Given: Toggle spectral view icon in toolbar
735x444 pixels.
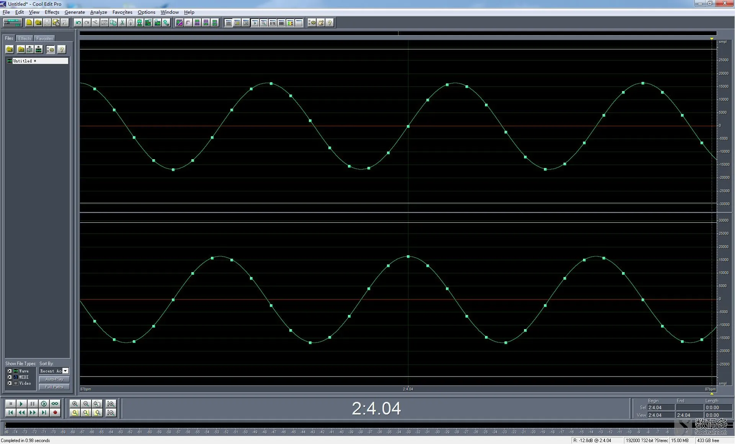Looking at the screenshot, I should [x=180, y=23].
